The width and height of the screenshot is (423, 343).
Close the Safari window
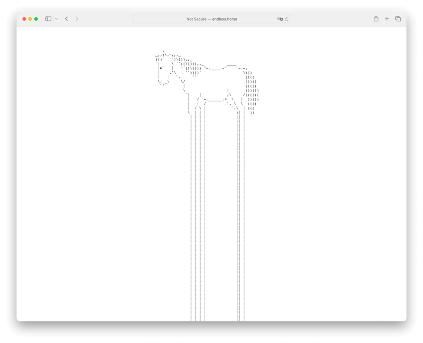(24, 19)
